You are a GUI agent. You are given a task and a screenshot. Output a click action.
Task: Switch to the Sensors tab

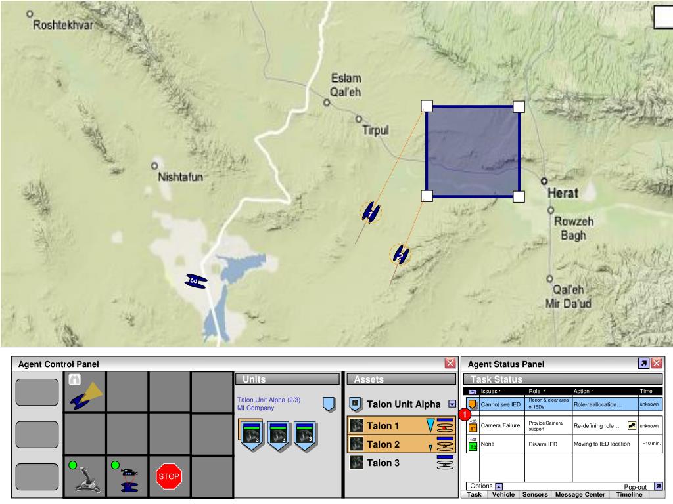[535, 494]
